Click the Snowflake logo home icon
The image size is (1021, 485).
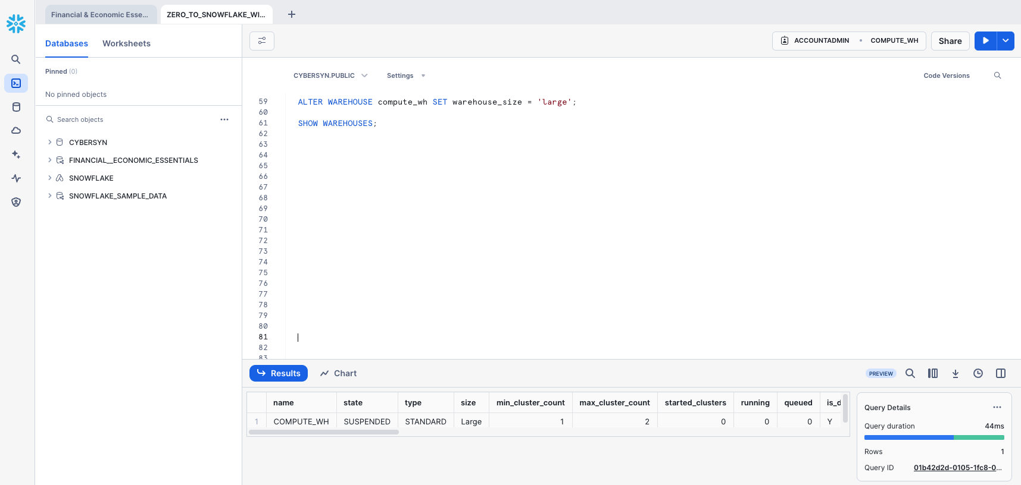(16, 24)
